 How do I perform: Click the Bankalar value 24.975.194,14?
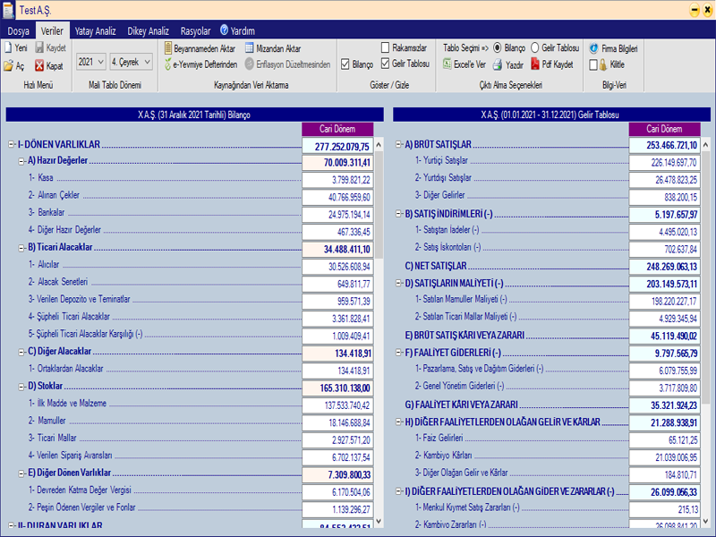(x=337, y=215)
